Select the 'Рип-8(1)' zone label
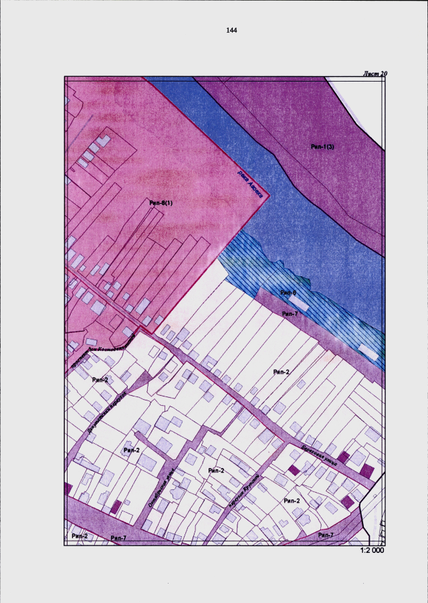The width and height of the screenshot is (428, 603). click(x=160, y=203)
